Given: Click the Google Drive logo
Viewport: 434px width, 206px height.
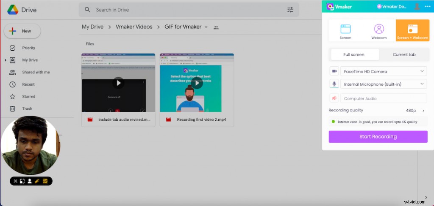Looking at the screenshot, I should (13, 10).
